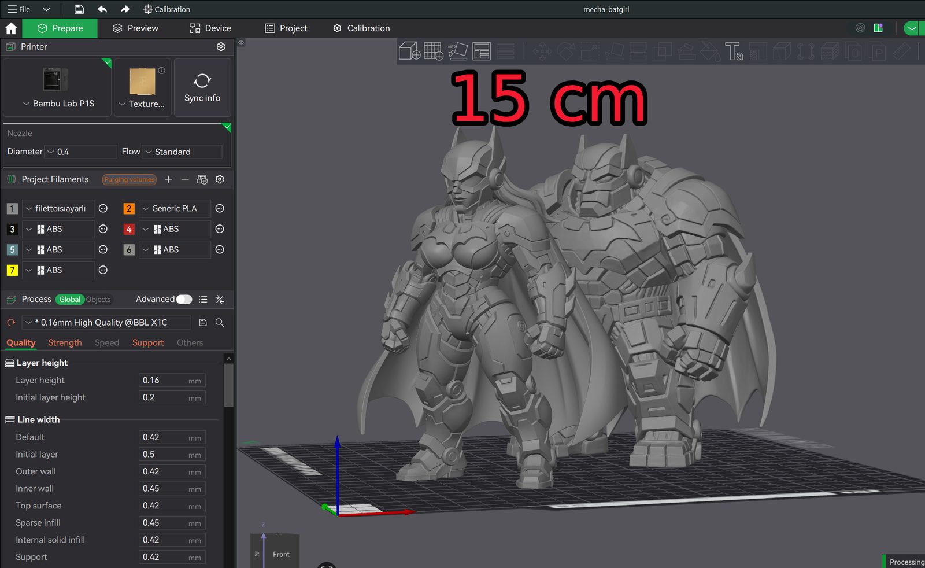The height and width of the screenshot is (568, 925).
Task: Click the Sparse infill line width field
Action: point(172,523)
